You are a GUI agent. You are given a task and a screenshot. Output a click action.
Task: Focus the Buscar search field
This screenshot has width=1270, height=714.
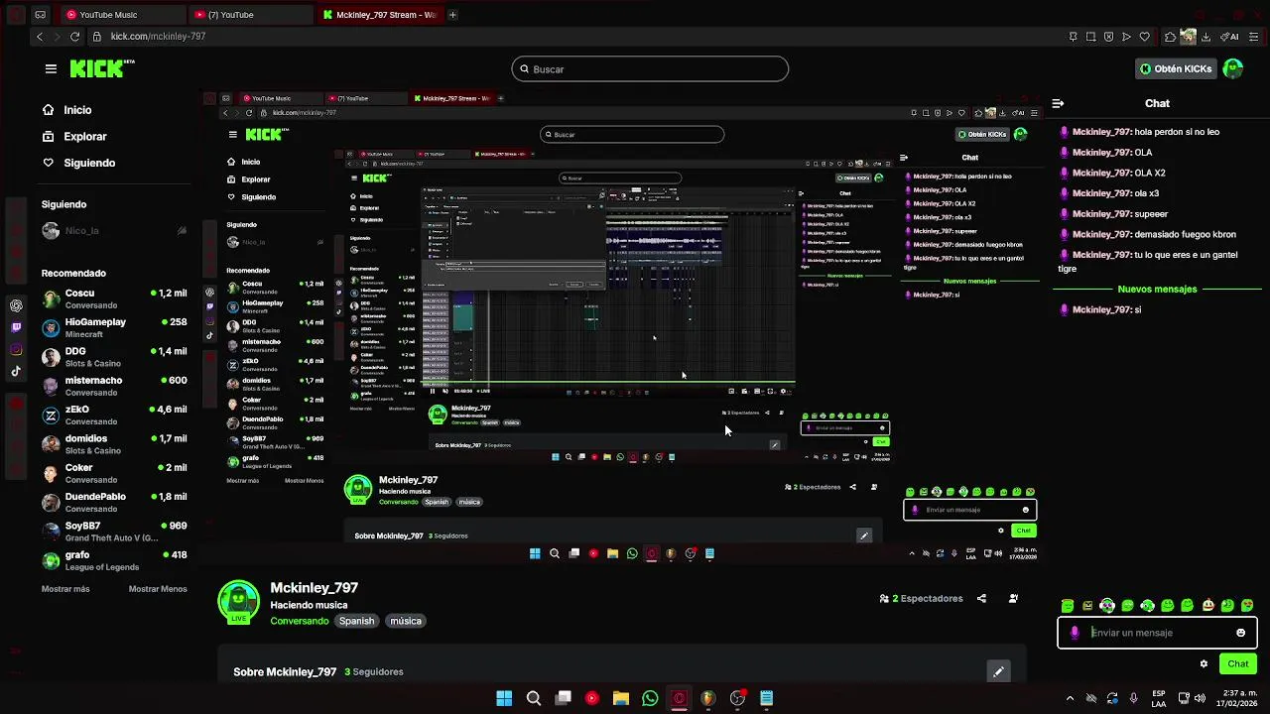650,69
